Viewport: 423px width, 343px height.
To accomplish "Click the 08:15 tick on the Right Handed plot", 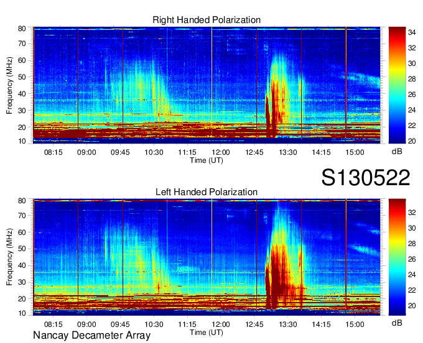I will point(53,152).
